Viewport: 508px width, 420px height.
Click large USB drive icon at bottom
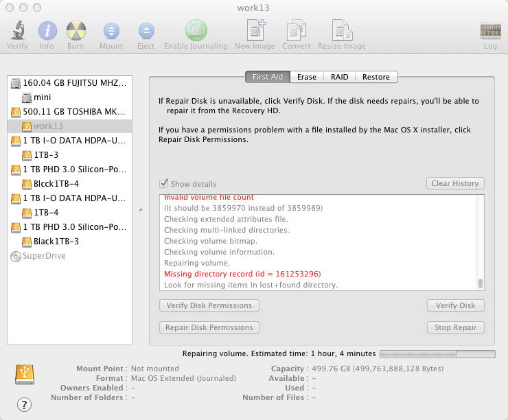[x=25, y=374]
